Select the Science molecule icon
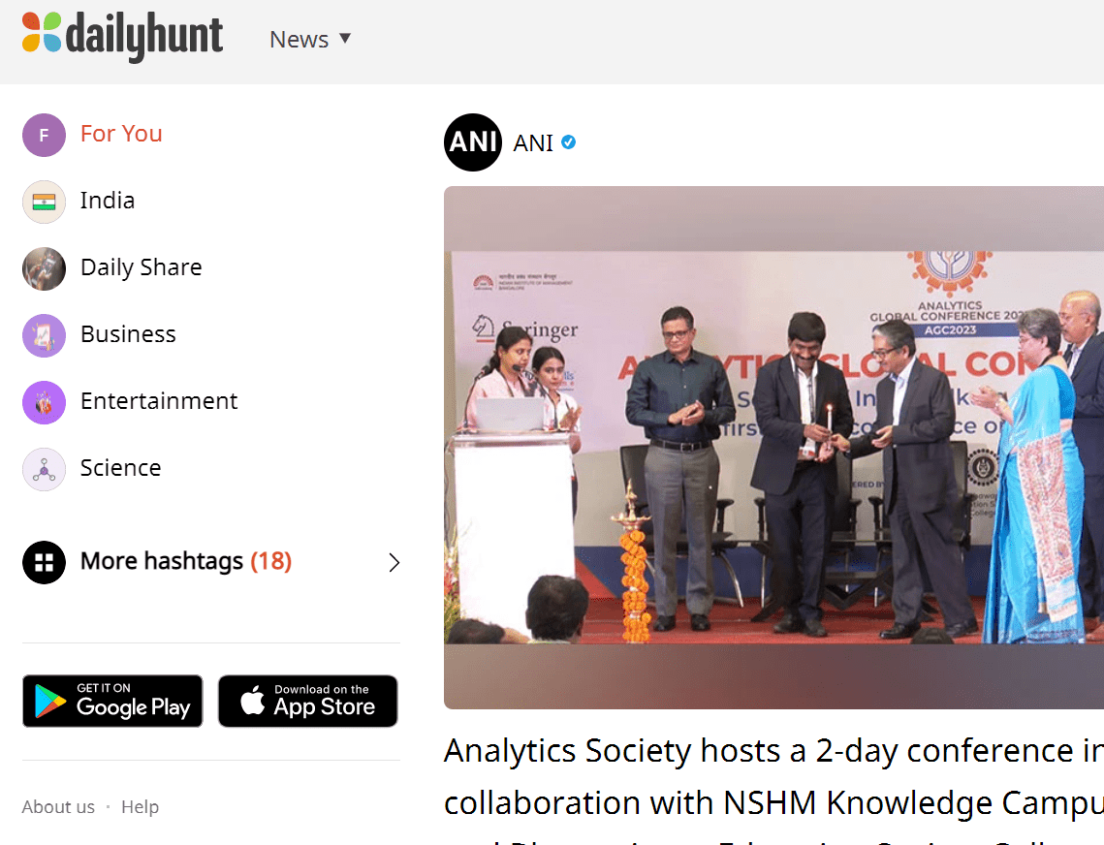This screenshot has width=1104, height=845. 44,469
